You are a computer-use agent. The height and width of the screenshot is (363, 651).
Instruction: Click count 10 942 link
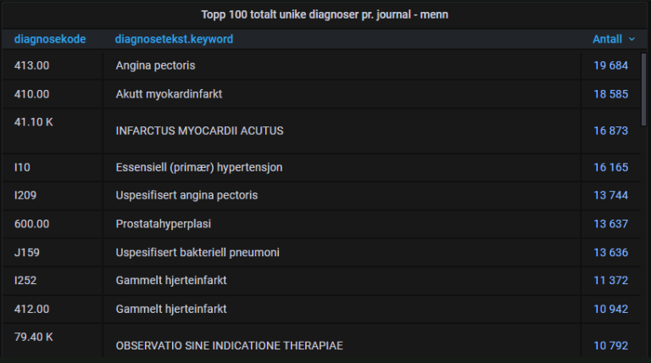tap(610, 309)
